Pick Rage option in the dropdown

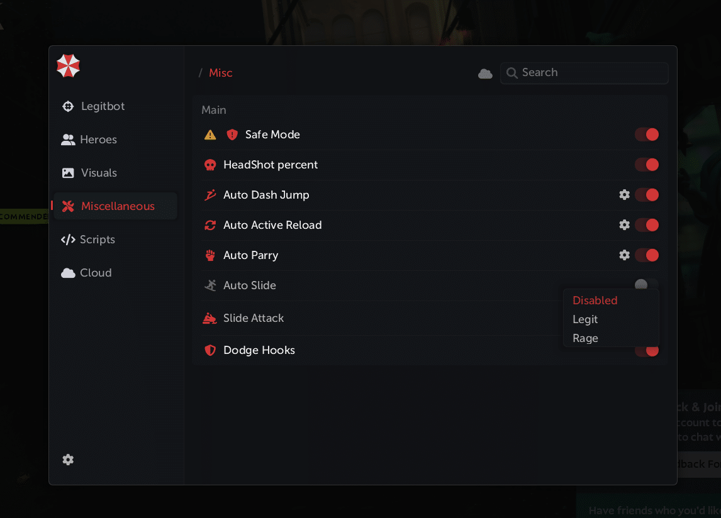pyautogui.click(x=585, y=338)
